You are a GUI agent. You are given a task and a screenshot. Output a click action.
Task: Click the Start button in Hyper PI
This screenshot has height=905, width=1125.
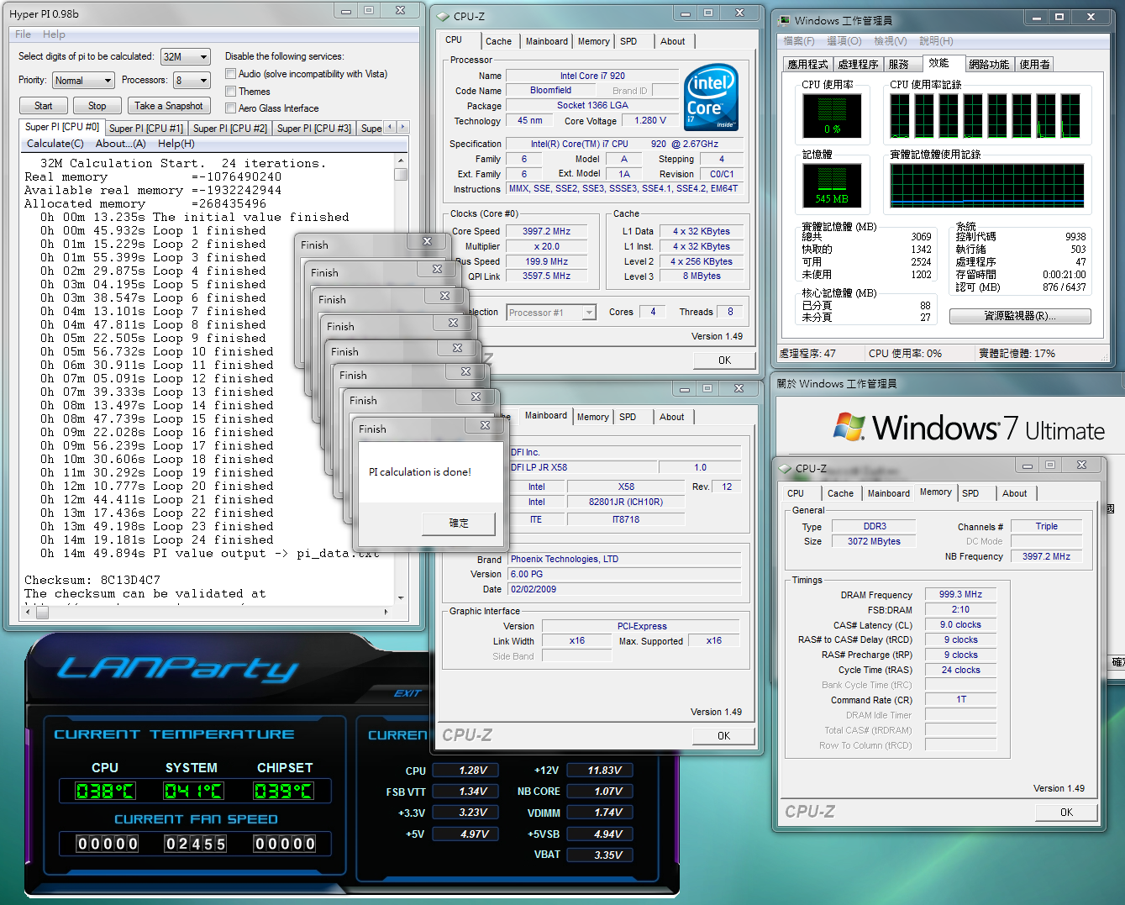pos(44,106)
